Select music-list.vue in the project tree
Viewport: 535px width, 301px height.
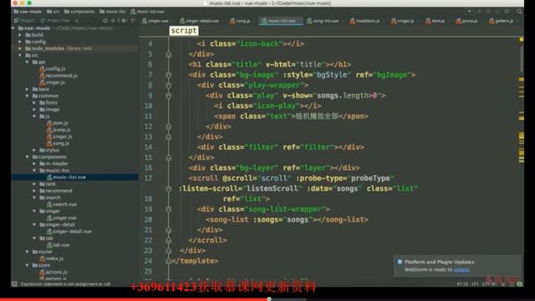66,177
